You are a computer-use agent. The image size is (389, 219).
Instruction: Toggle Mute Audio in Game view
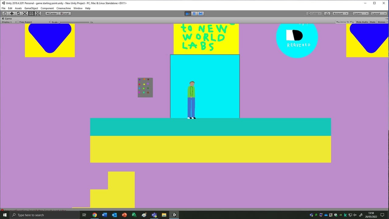coord(362,22)
